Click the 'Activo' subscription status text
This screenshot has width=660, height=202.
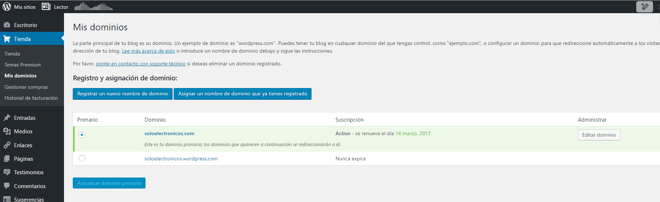pyautogui.click(x=343, y=133)
